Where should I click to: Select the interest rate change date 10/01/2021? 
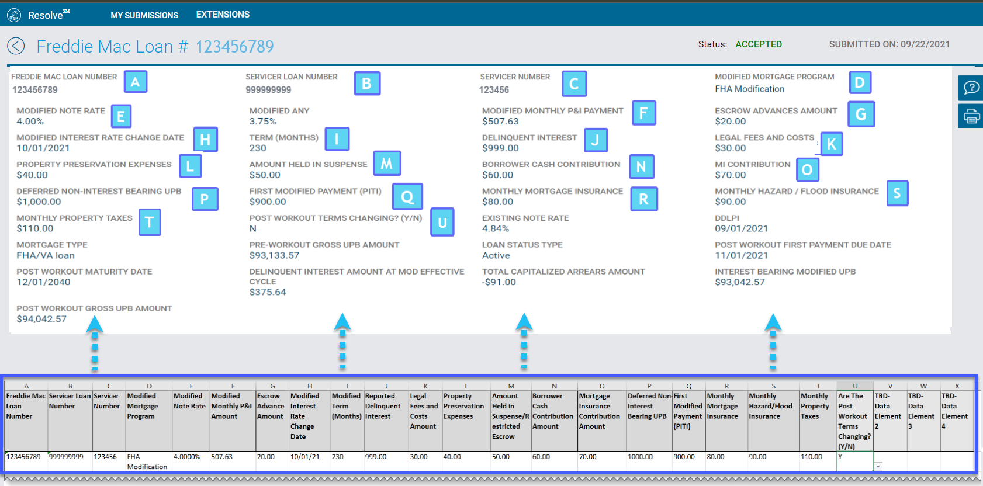[43, 148]
